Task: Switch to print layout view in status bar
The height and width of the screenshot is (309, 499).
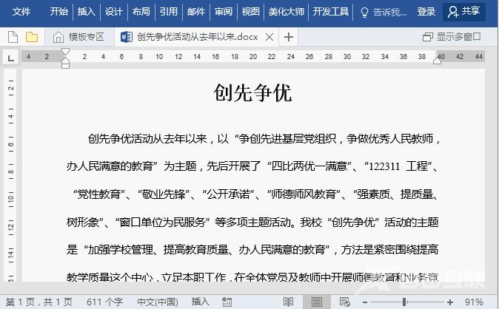Action: (316, 302)
